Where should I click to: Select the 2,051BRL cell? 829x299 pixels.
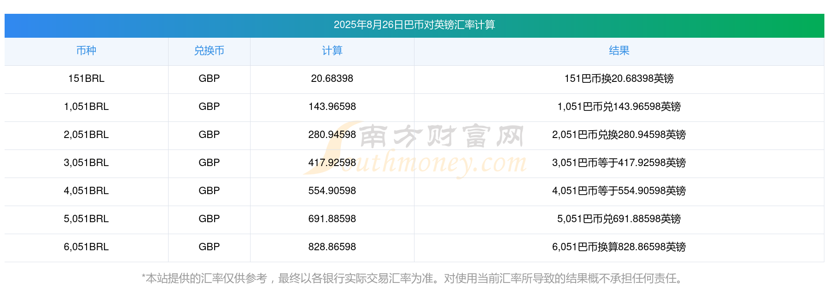point(86,135)
